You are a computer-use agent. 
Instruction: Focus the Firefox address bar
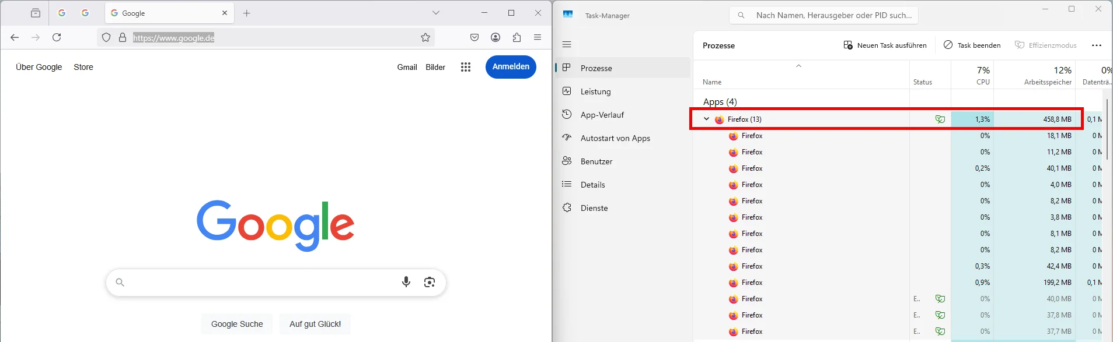click(x=266, y=37)
